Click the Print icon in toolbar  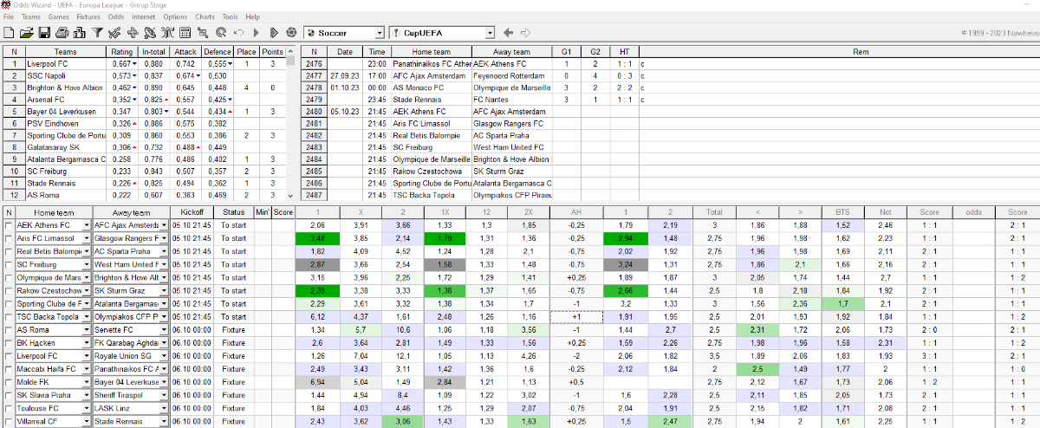click(x=62, y=33)
